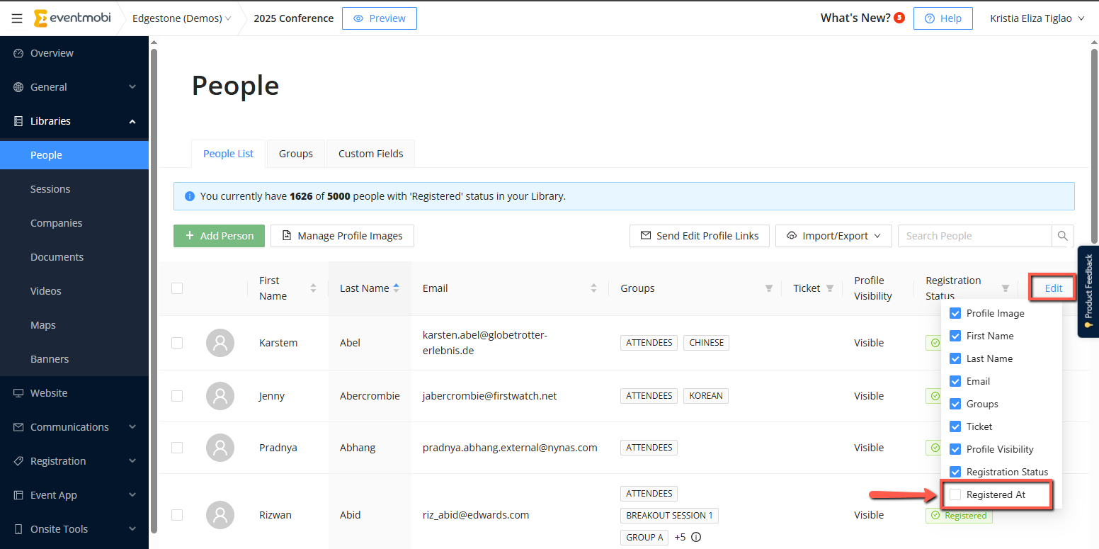The image size is (1099, 549).
Task: Click the Search People input field
Action: pyautogui.click(x=974, y=236)
